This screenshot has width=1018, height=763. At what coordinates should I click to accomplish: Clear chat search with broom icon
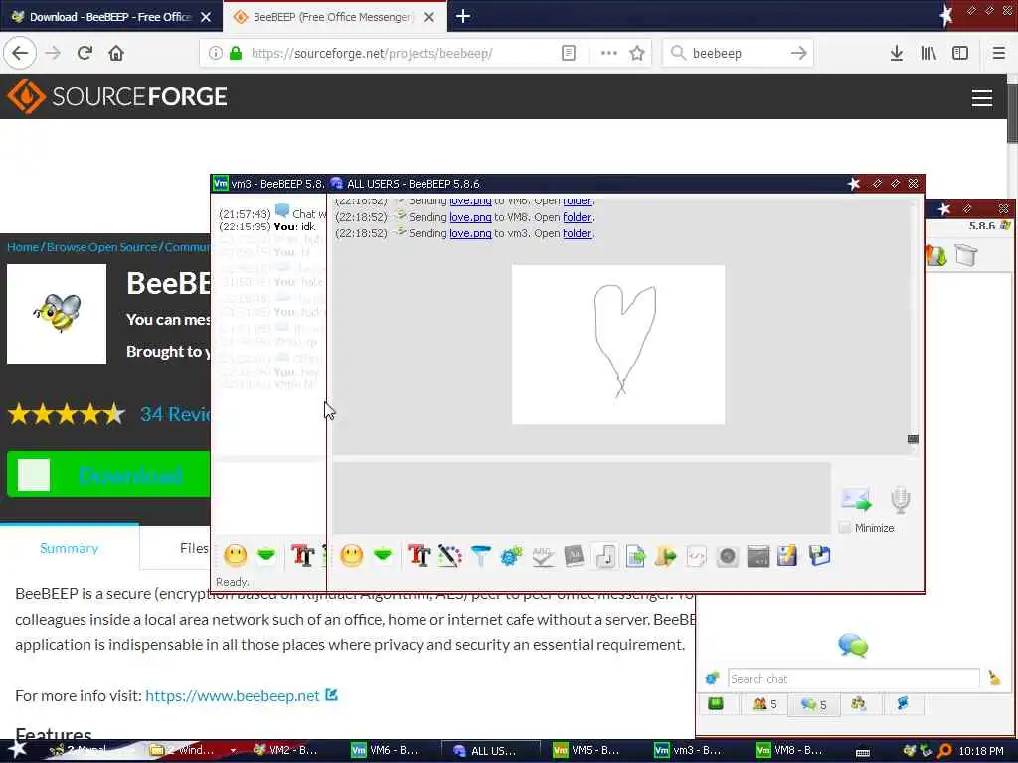(x=994, y=678)
